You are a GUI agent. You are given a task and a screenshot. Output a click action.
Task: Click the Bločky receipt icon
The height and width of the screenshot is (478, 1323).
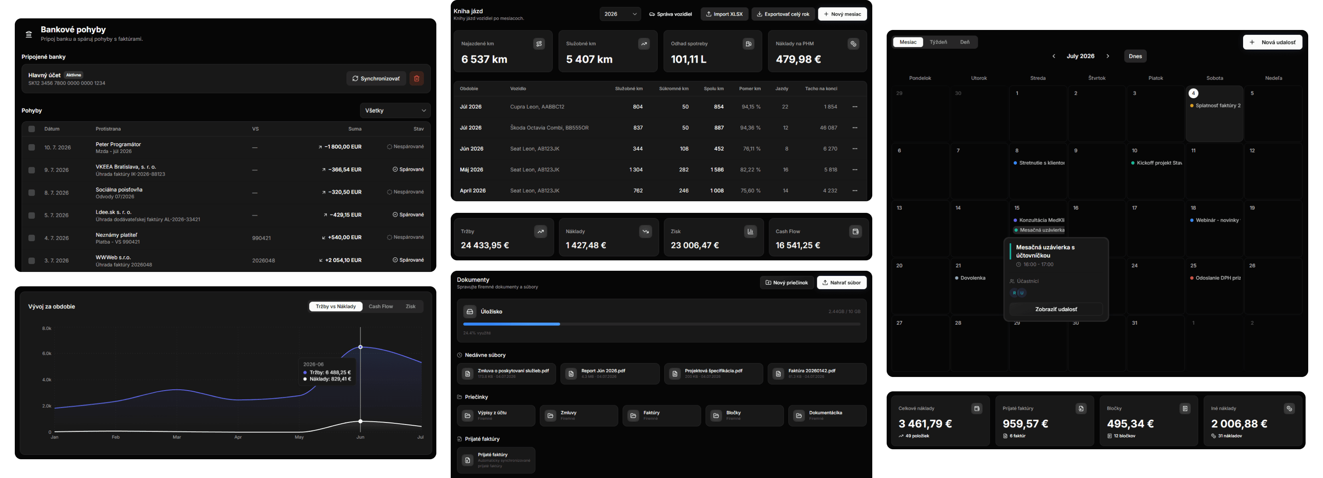1185,409
